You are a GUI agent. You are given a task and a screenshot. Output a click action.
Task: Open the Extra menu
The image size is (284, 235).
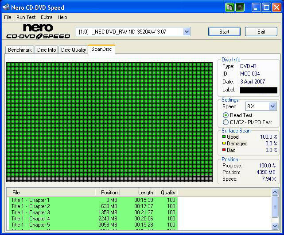click(x=47, y=17)
